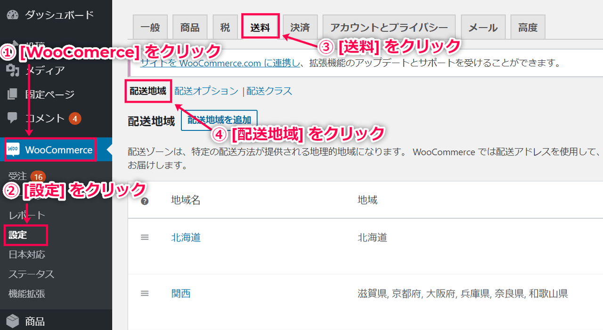Click the 配送地域を追加 button
Image resolution: width=603 pixels, height=330 pixels.
pos(220,120)
